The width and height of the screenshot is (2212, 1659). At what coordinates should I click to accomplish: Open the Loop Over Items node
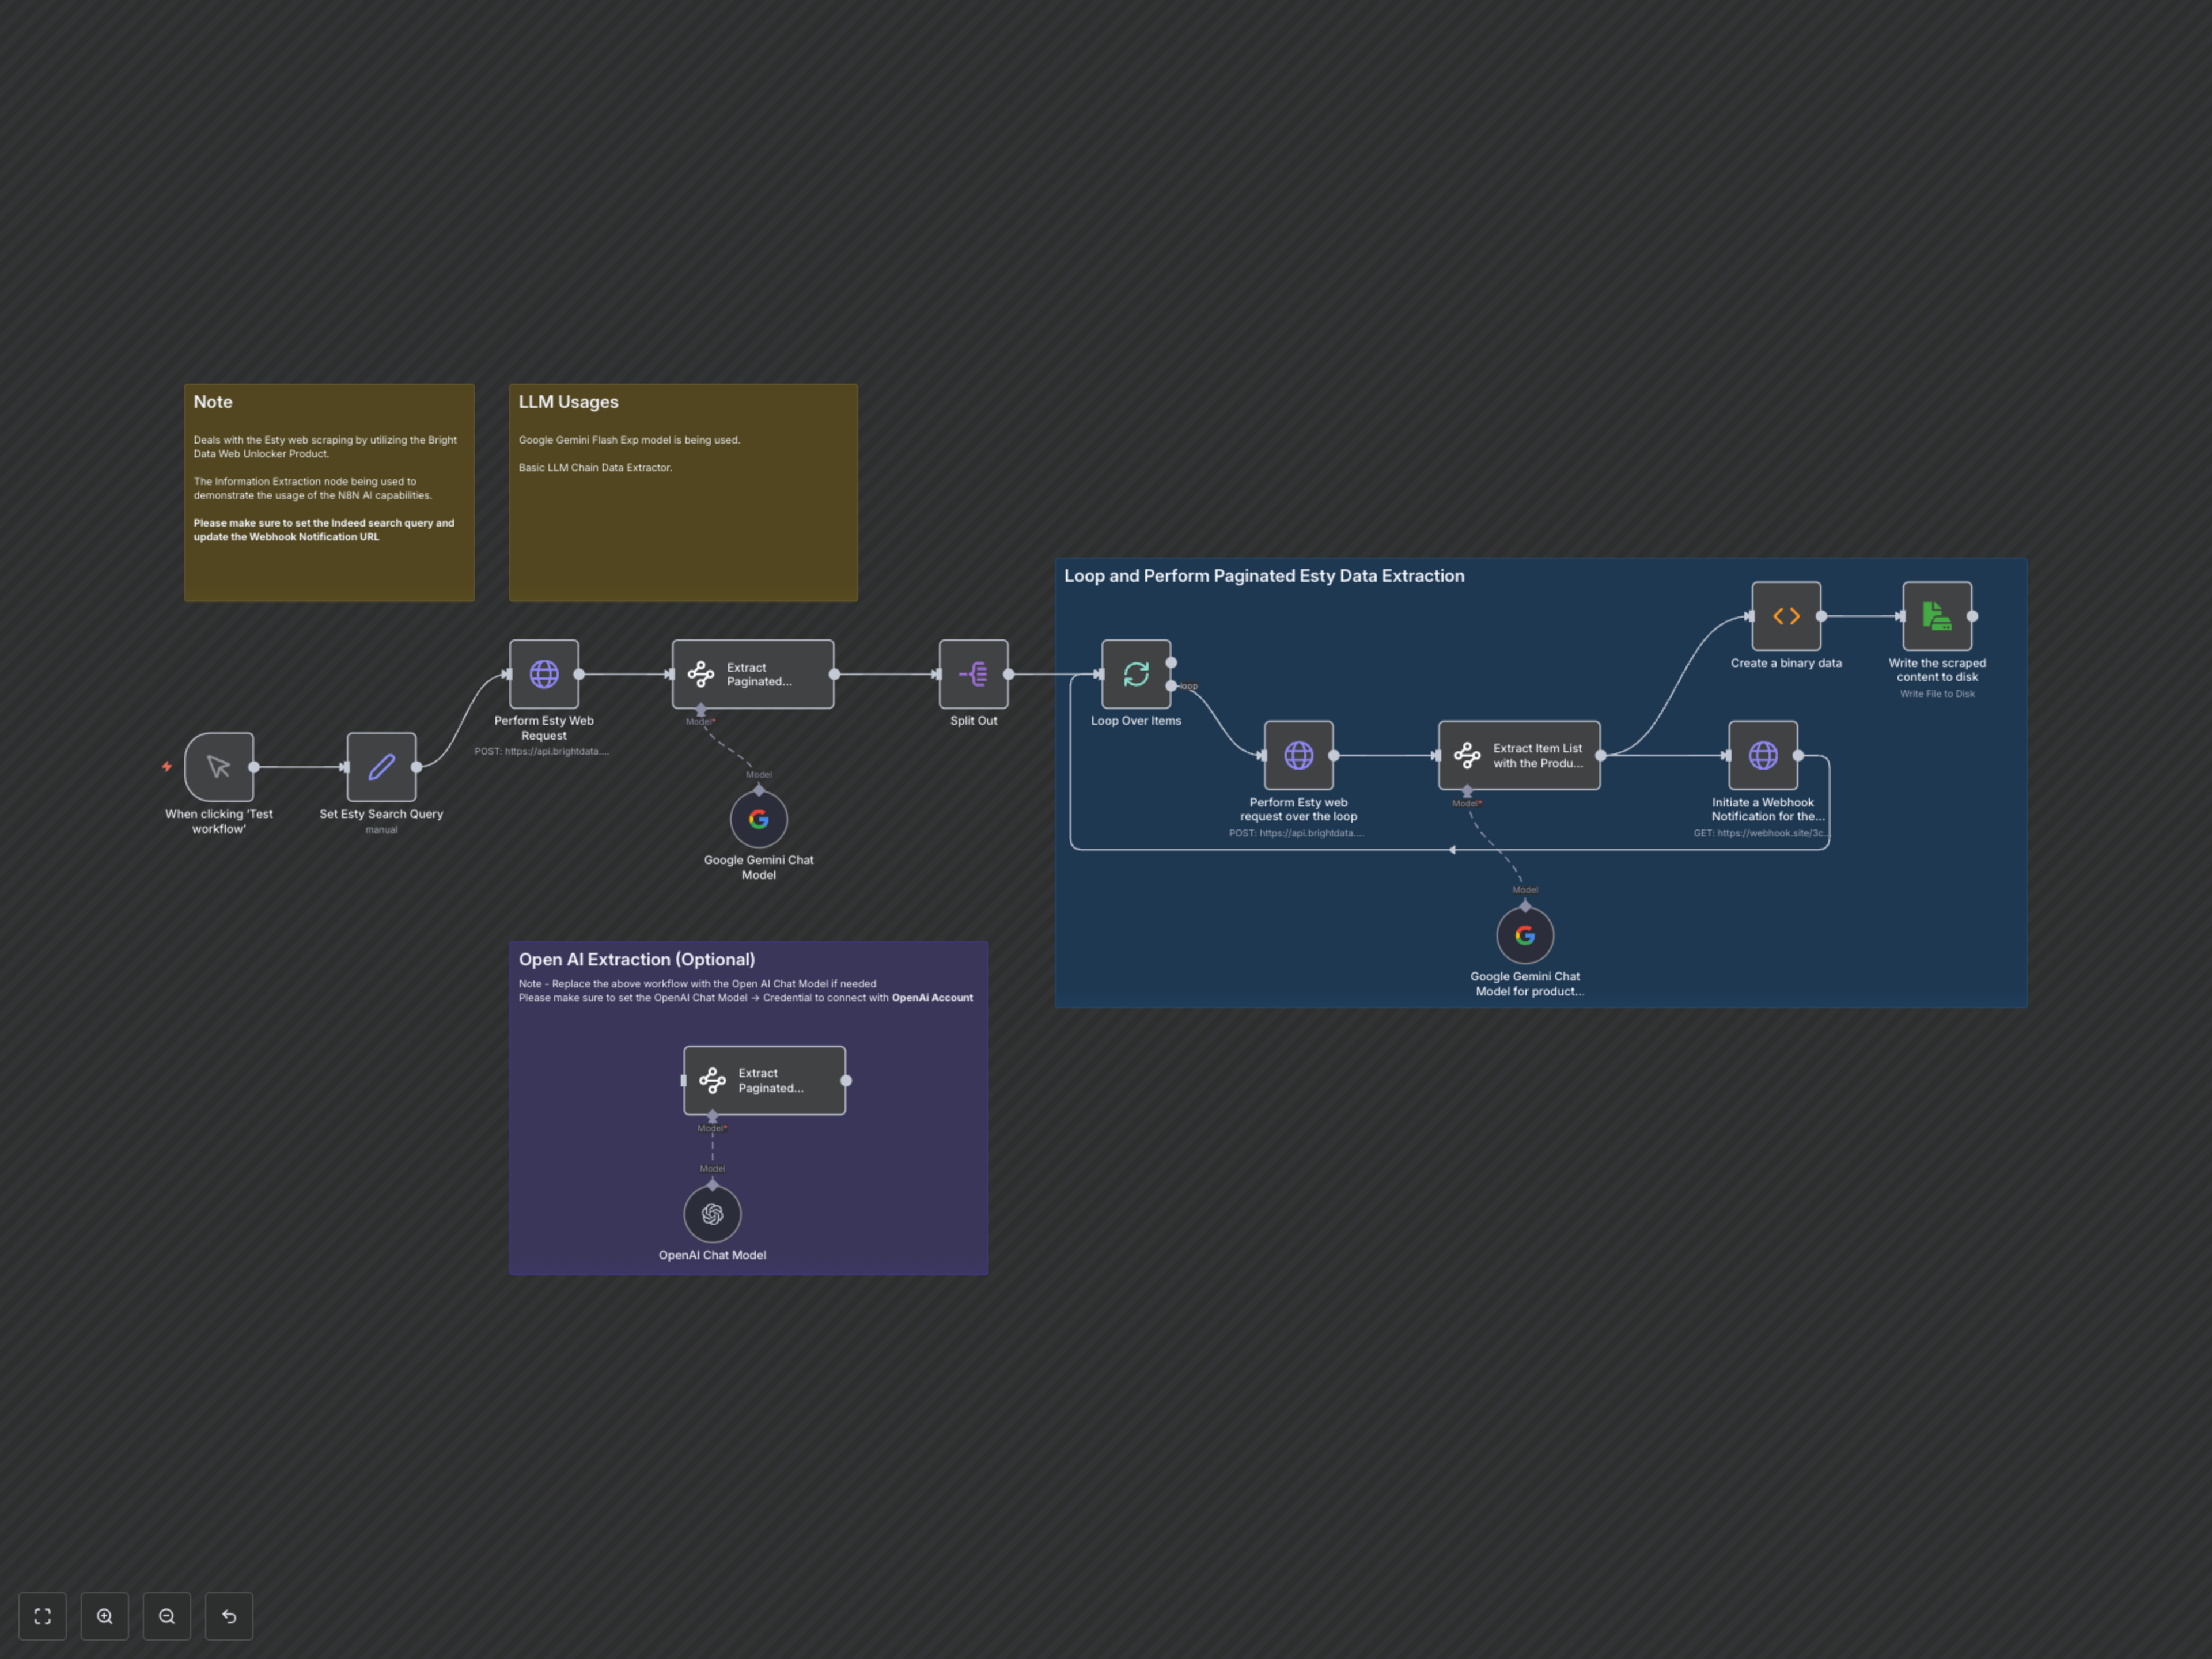tap(1135, 674)
